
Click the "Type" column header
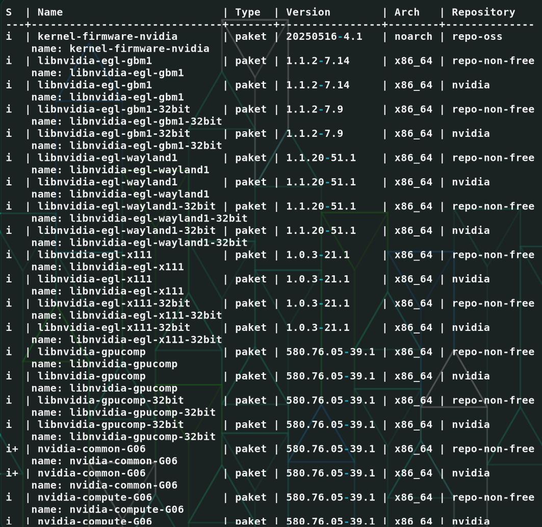coord(247,12)
